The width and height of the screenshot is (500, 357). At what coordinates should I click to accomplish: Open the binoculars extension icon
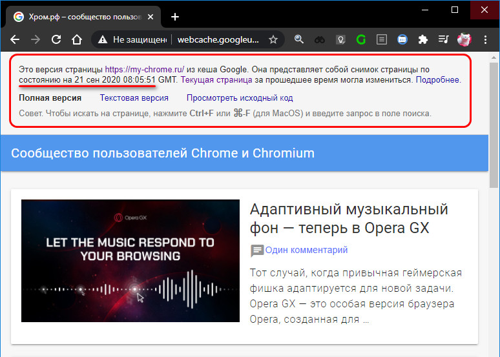(x=320, y=39)
